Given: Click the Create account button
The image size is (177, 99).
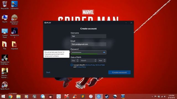Looking at the screenshot, I should [x=119, y=72].
